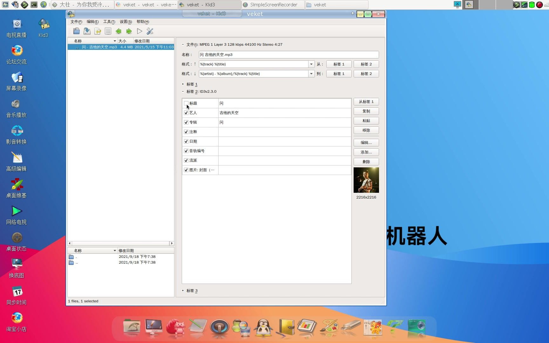Play the selected MP3 file
The width and height of the screenshot is (549, 343).
139,31
